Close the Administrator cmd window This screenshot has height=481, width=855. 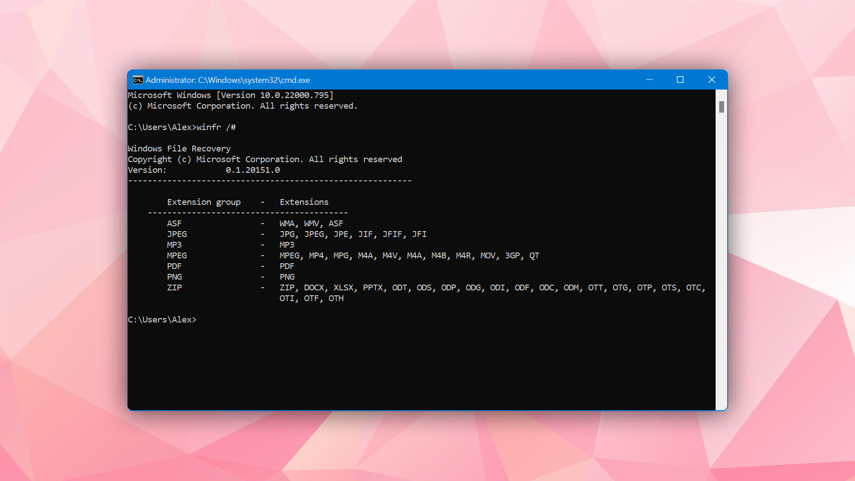[x=712, y=80]
